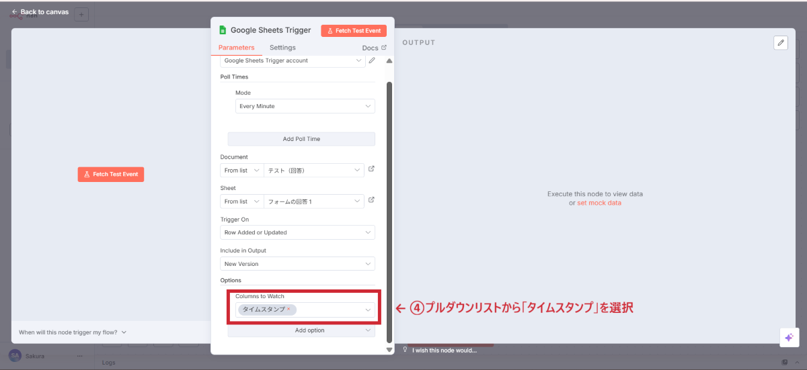Click the lightbulb 'I wish this node would' icon
Image resolution: width=807 pixels, height=370 pixels.
(405, 350)
